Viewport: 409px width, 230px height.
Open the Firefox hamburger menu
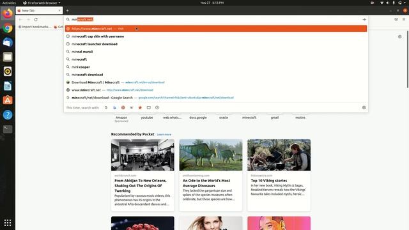[x=404, y=19]
